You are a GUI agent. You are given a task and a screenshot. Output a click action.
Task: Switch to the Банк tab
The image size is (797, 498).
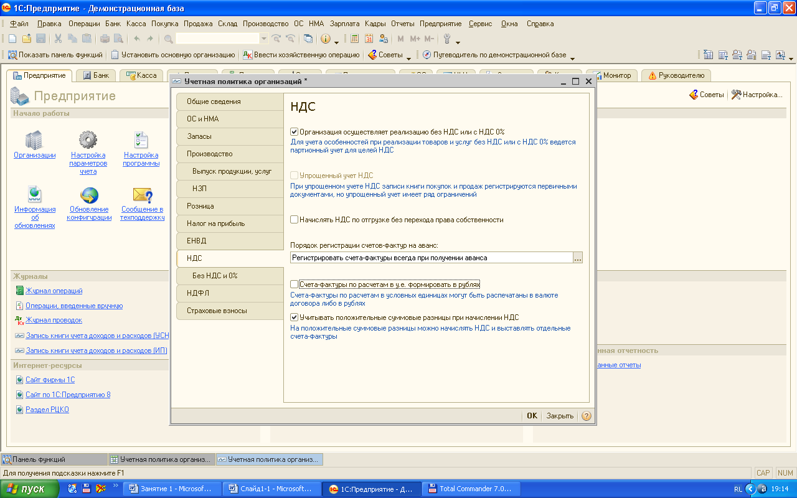coord(95,75)
